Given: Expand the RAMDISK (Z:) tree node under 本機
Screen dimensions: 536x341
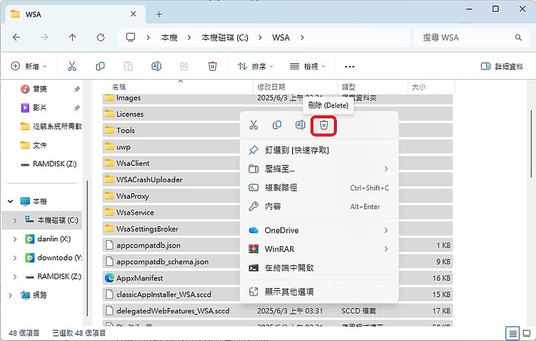Looking at the screenshot, I should pos(14,276).
